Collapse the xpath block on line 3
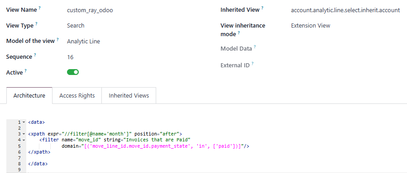Viewport: 407px width, 173px height. [24, 134]
